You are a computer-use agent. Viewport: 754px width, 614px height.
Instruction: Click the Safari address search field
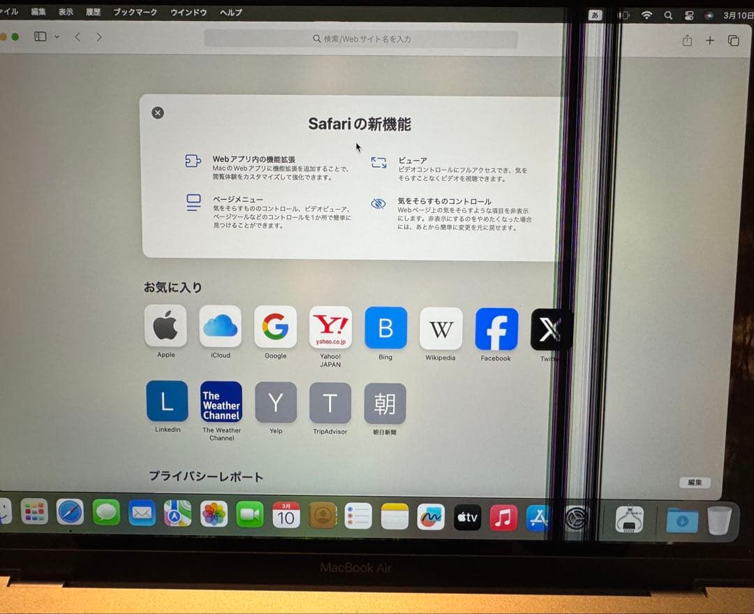(x=361, y=39)
